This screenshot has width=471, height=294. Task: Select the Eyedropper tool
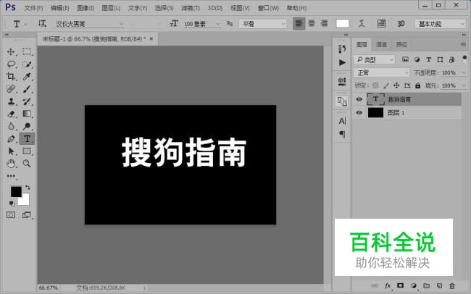pyautogui.click(x=27, y=77)
